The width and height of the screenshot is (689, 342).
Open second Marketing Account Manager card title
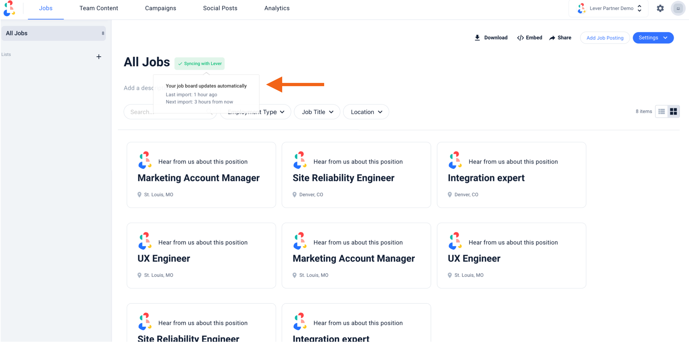tap(354, 259)
